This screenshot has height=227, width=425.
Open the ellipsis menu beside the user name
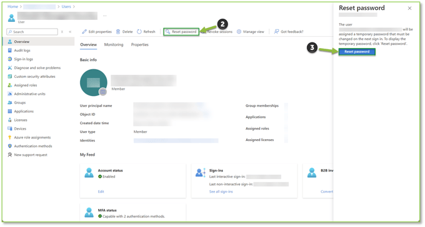pyautogui.click(x=104, y=16)
